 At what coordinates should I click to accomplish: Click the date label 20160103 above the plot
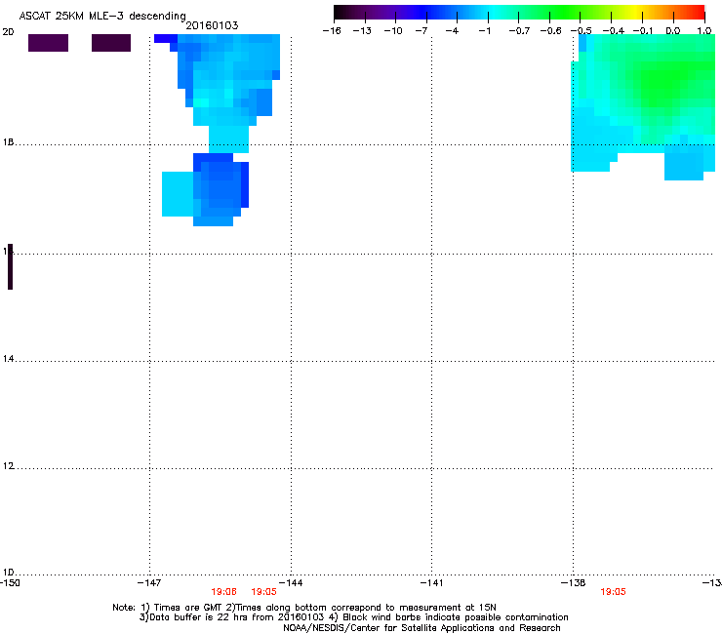(212, 25)
